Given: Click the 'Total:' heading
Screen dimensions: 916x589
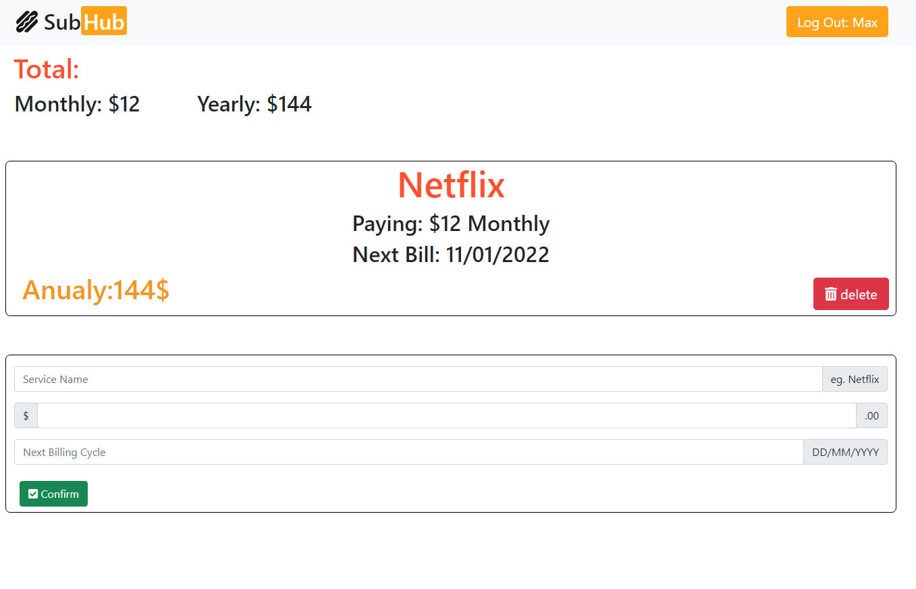Looking at the screenshot, I should (47, 70).
